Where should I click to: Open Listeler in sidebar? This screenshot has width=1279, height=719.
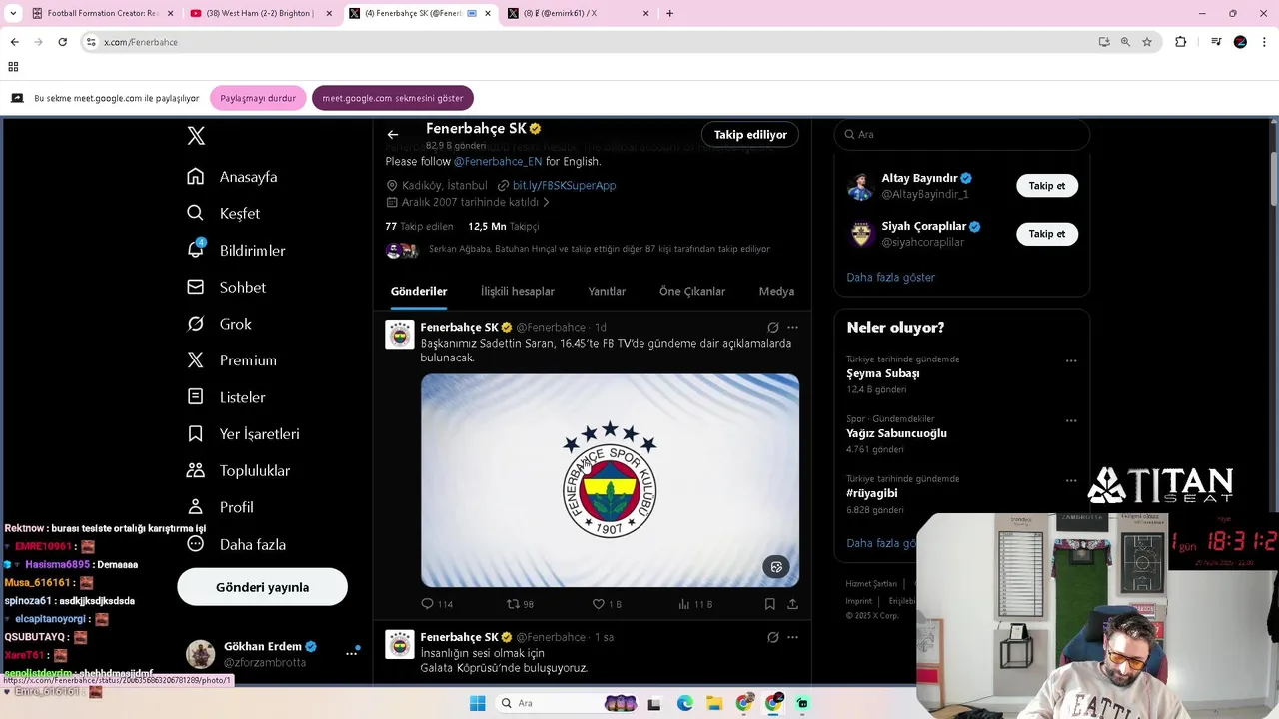click(226, 397)
